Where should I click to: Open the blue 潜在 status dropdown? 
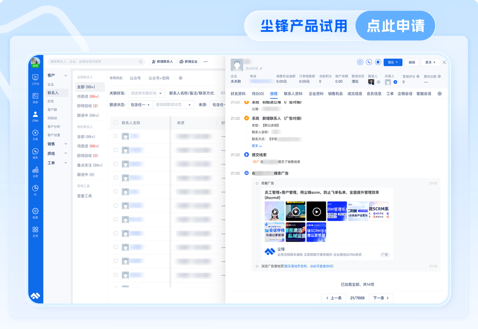tap(393, 62)
